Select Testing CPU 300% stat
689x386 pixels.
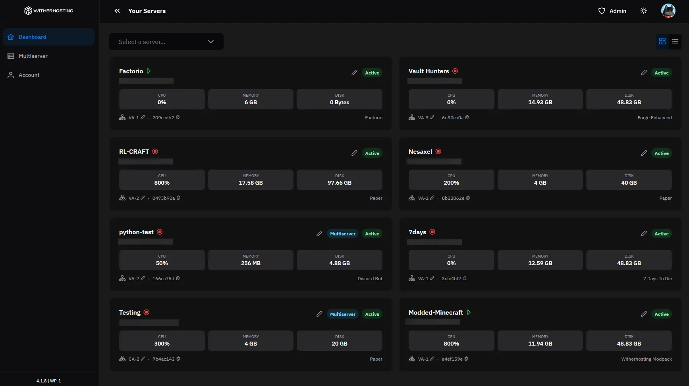pos(162,340)
